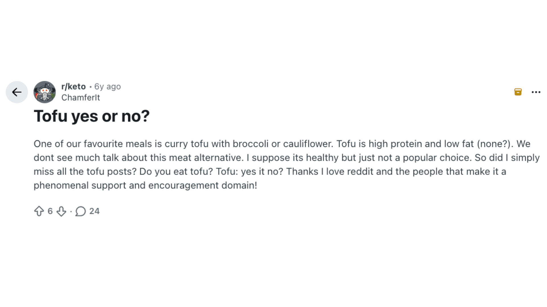Select the upvote arrow next to the score
Screen dimensions: 547x307
pos(39,211)
